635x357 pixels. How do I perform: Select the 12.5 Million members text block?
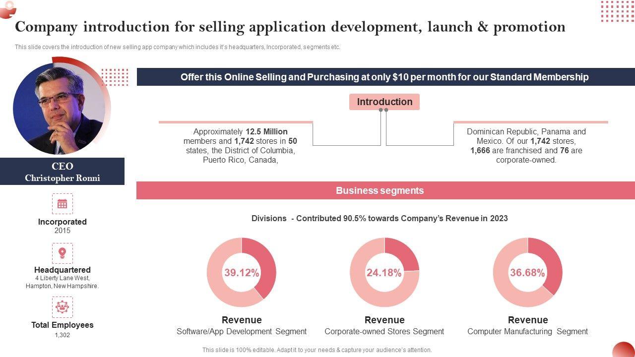click(x=240, y=146)
